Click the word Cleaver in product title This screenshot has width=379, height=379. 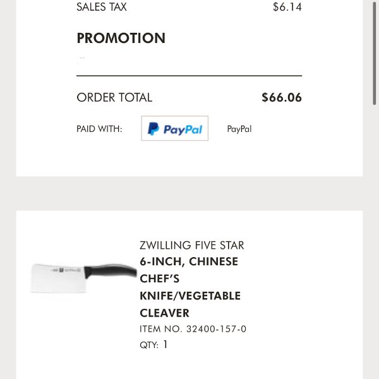point(164,313)
